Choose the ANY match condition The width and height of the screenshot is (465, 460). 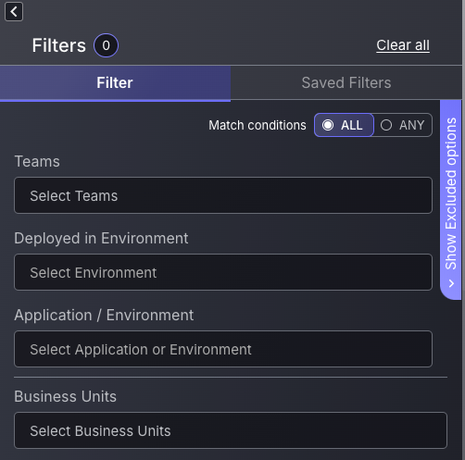[403, 125]
